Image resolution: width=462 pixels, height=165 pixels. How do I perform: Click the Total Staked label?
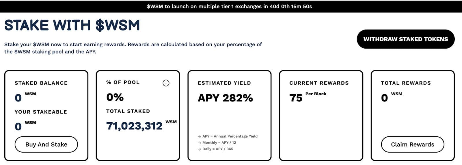point(128,111)
